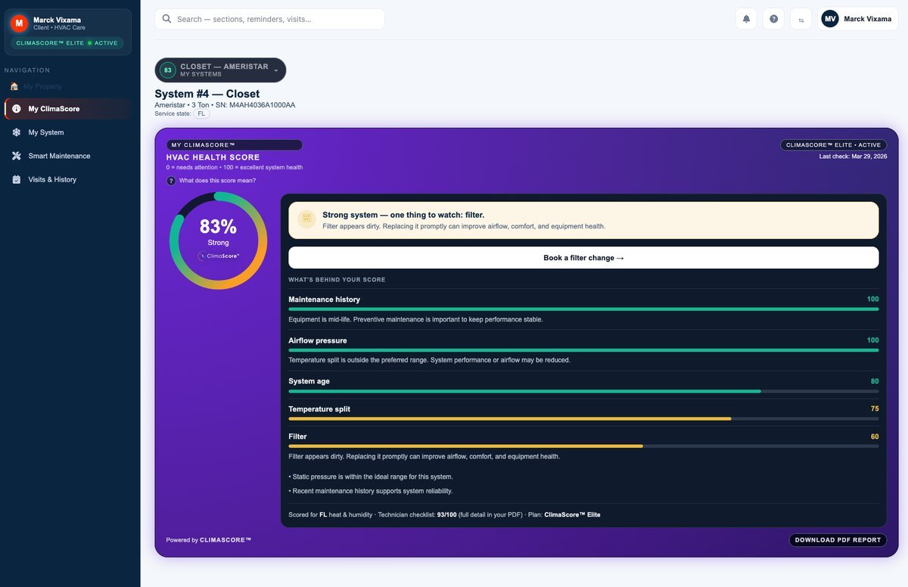Click the MV avatar circle in top bar

[x=830, y=19]
